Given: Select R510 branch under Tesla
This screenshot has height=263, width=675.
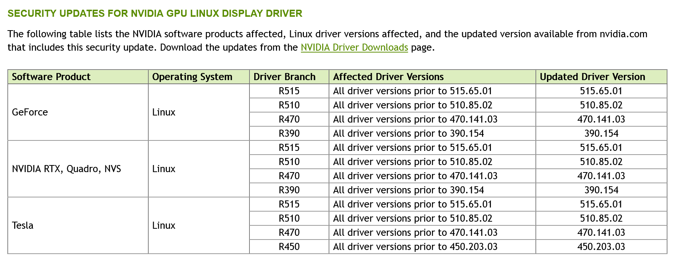Looking at the screenshot, I should [x=289, y=218].
